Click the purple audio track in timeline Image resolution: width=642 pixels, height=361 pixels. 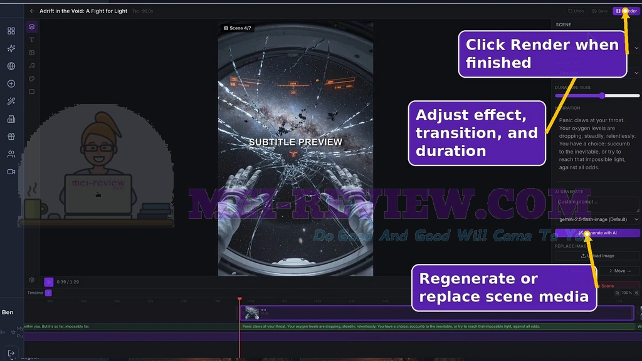click(332, 337)
